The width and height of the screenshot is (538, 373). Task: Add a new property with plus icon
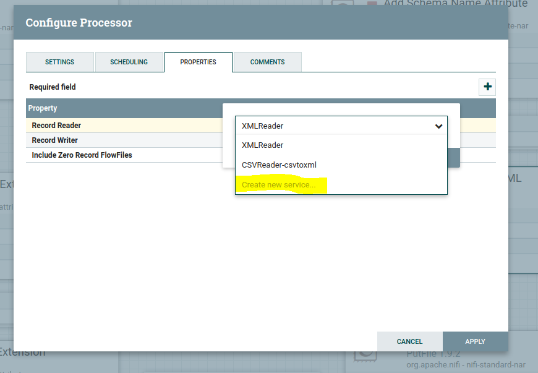tap(487, 87)
